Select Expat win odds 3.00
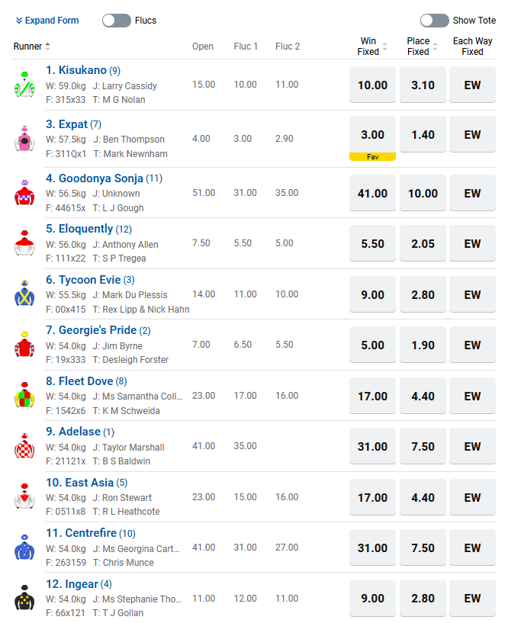 pos(372,135)
